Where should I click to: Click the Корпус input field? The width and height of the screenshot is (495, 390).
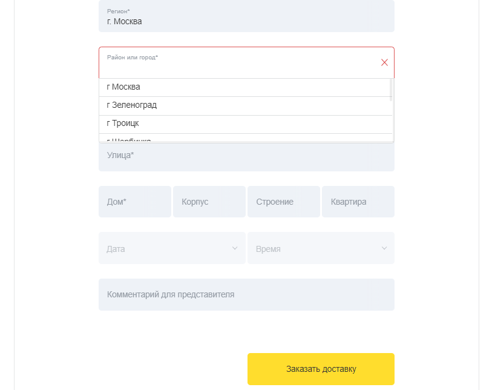209,202
